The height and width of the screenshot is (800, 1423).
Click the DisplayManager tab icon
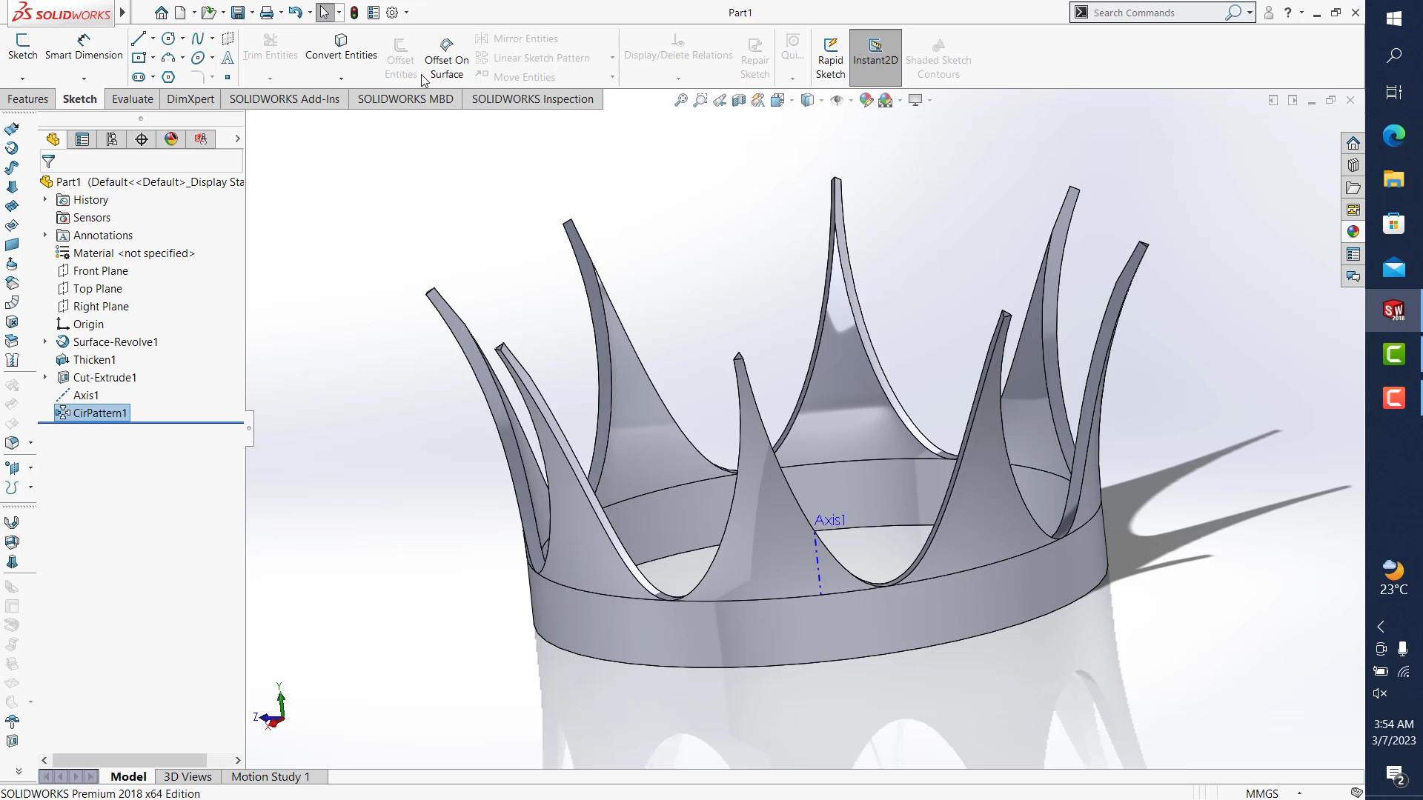(x=171, y=139)
